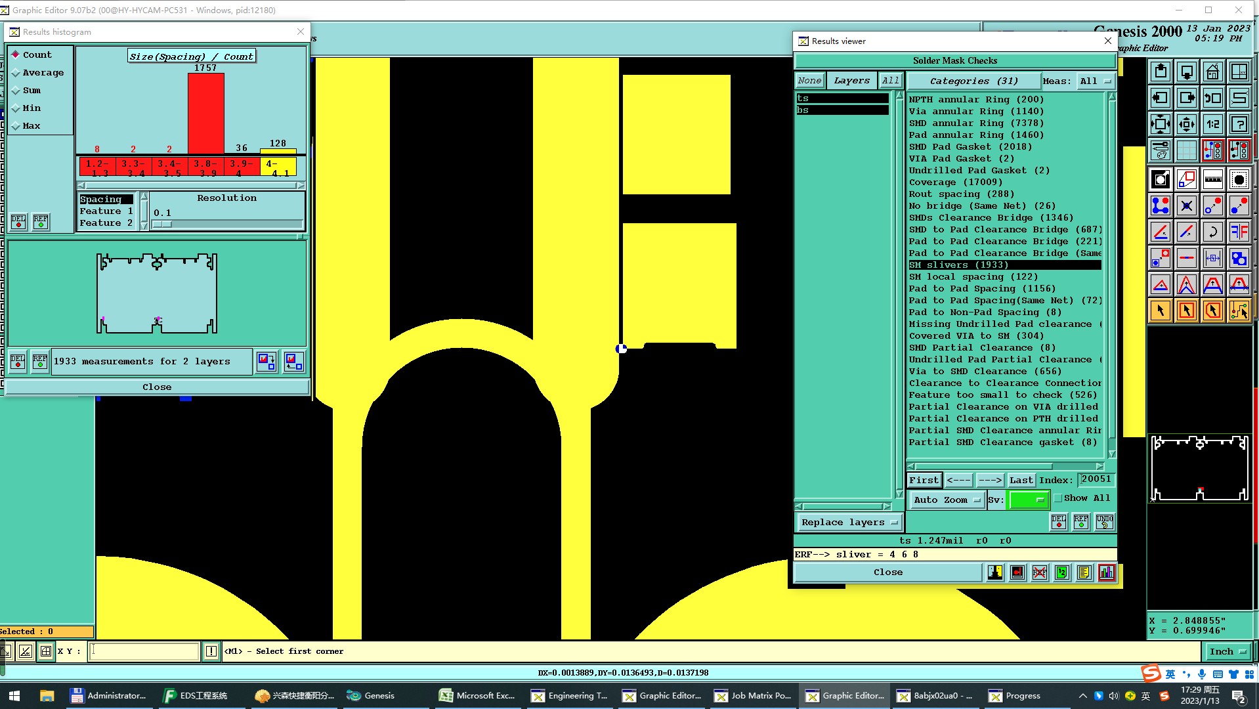Click the rotate curved arrow icon

(1212, 232)
